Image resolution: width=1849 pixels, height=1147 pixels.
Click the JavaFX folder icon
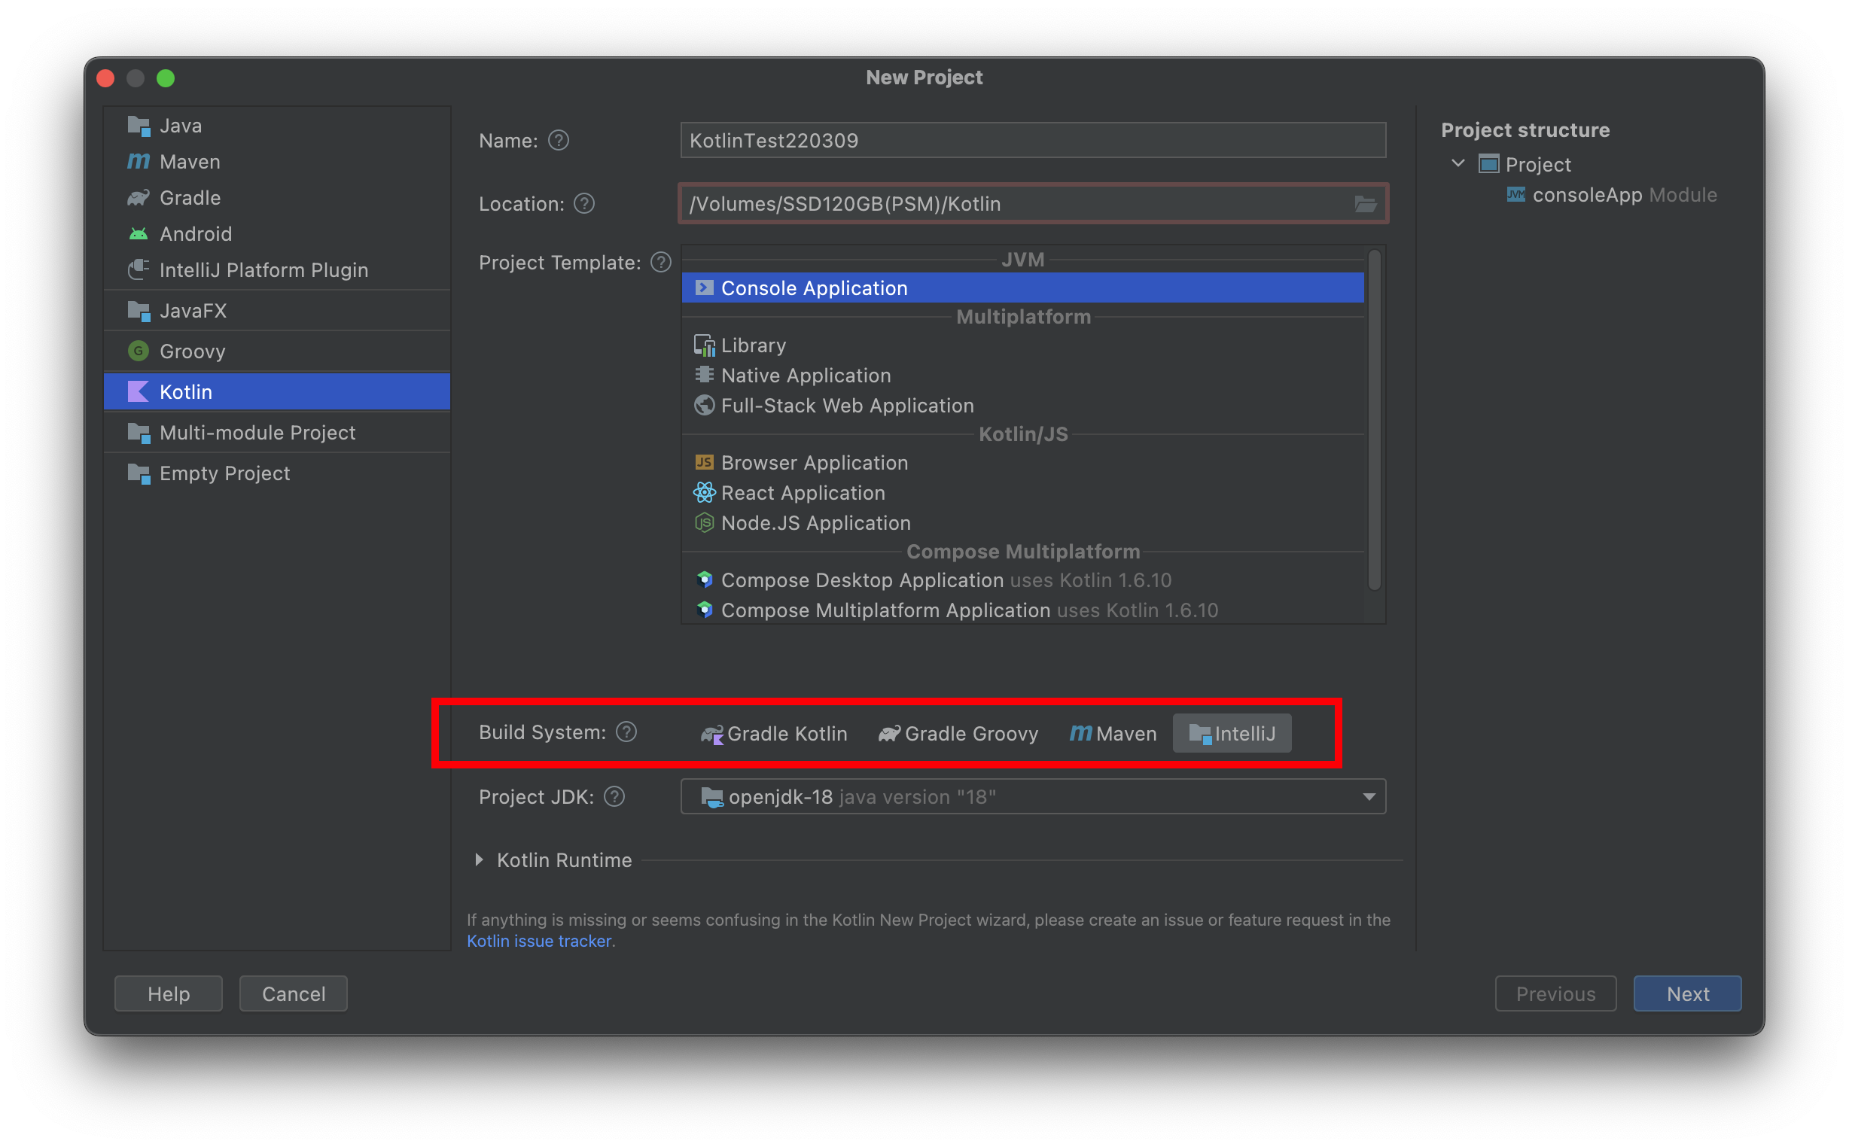(138, 310)
